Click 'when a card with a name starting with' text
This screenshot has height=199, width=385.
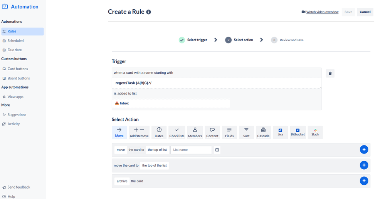[x=144, y=73]
